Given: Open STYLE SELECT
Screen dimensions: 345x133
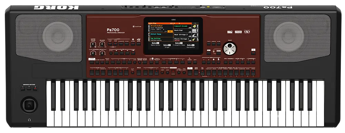Looking at the screenshot, I should (145, 63).
